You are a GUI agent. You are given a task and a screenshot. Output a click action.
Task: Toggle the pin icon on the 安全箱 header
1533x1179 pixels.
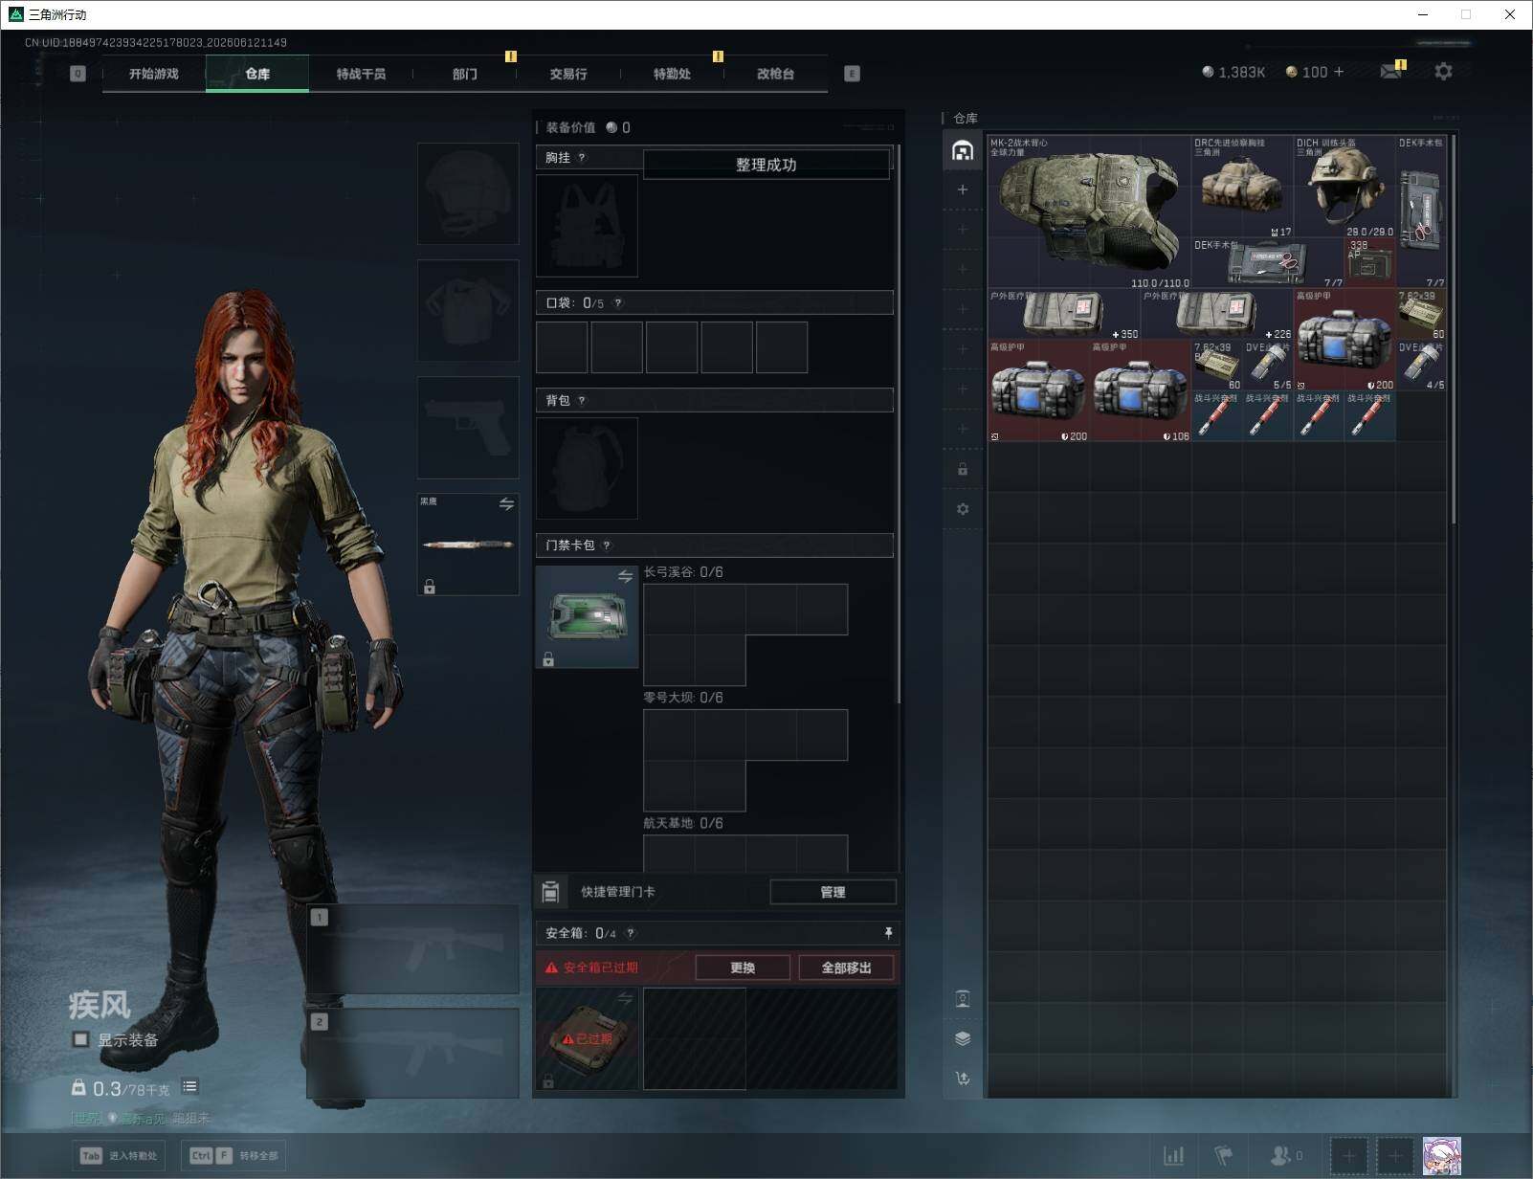point(888,933)
